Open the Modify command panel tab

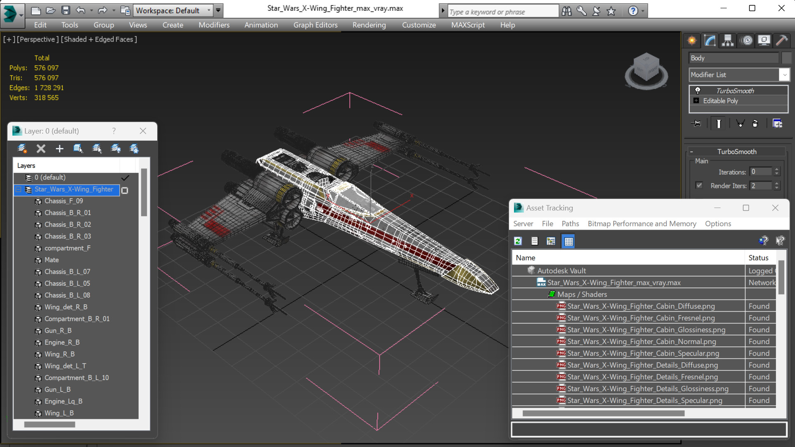[x=710, y=40]
